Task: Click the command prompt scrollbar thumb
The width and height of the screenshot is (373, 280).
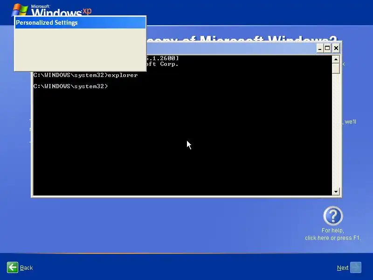Action: pos(336,68)
